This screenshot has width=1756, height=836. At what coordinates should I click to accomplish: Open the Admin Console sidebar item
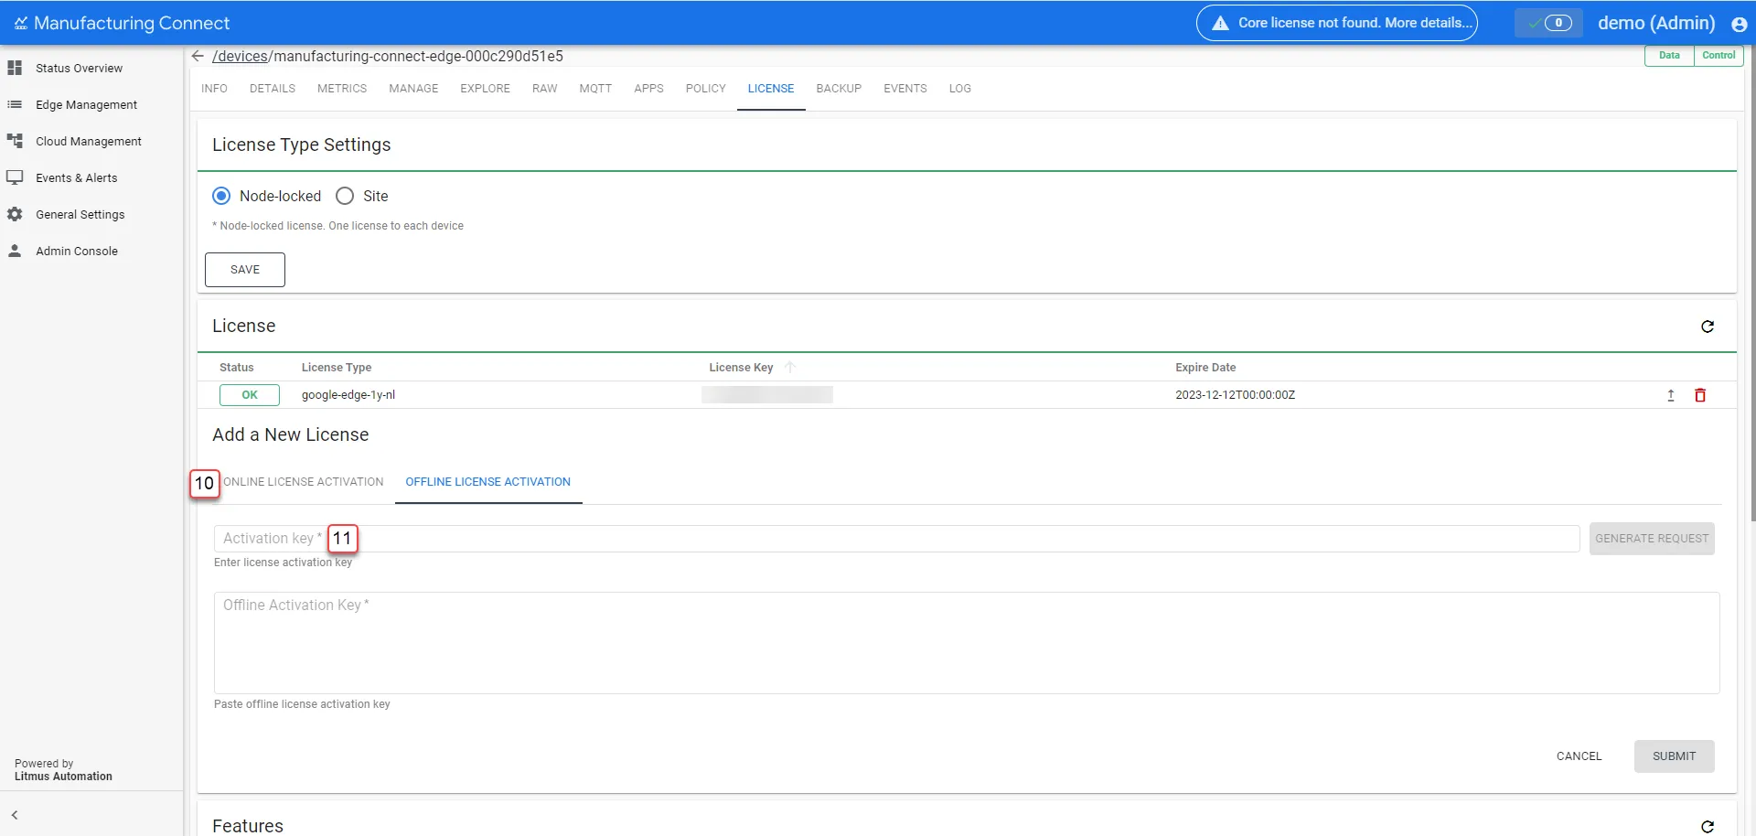[x=76, y=252]
